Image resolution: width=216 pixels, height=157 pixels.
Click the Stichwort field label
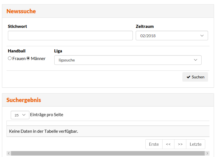[x=18, y=26]
